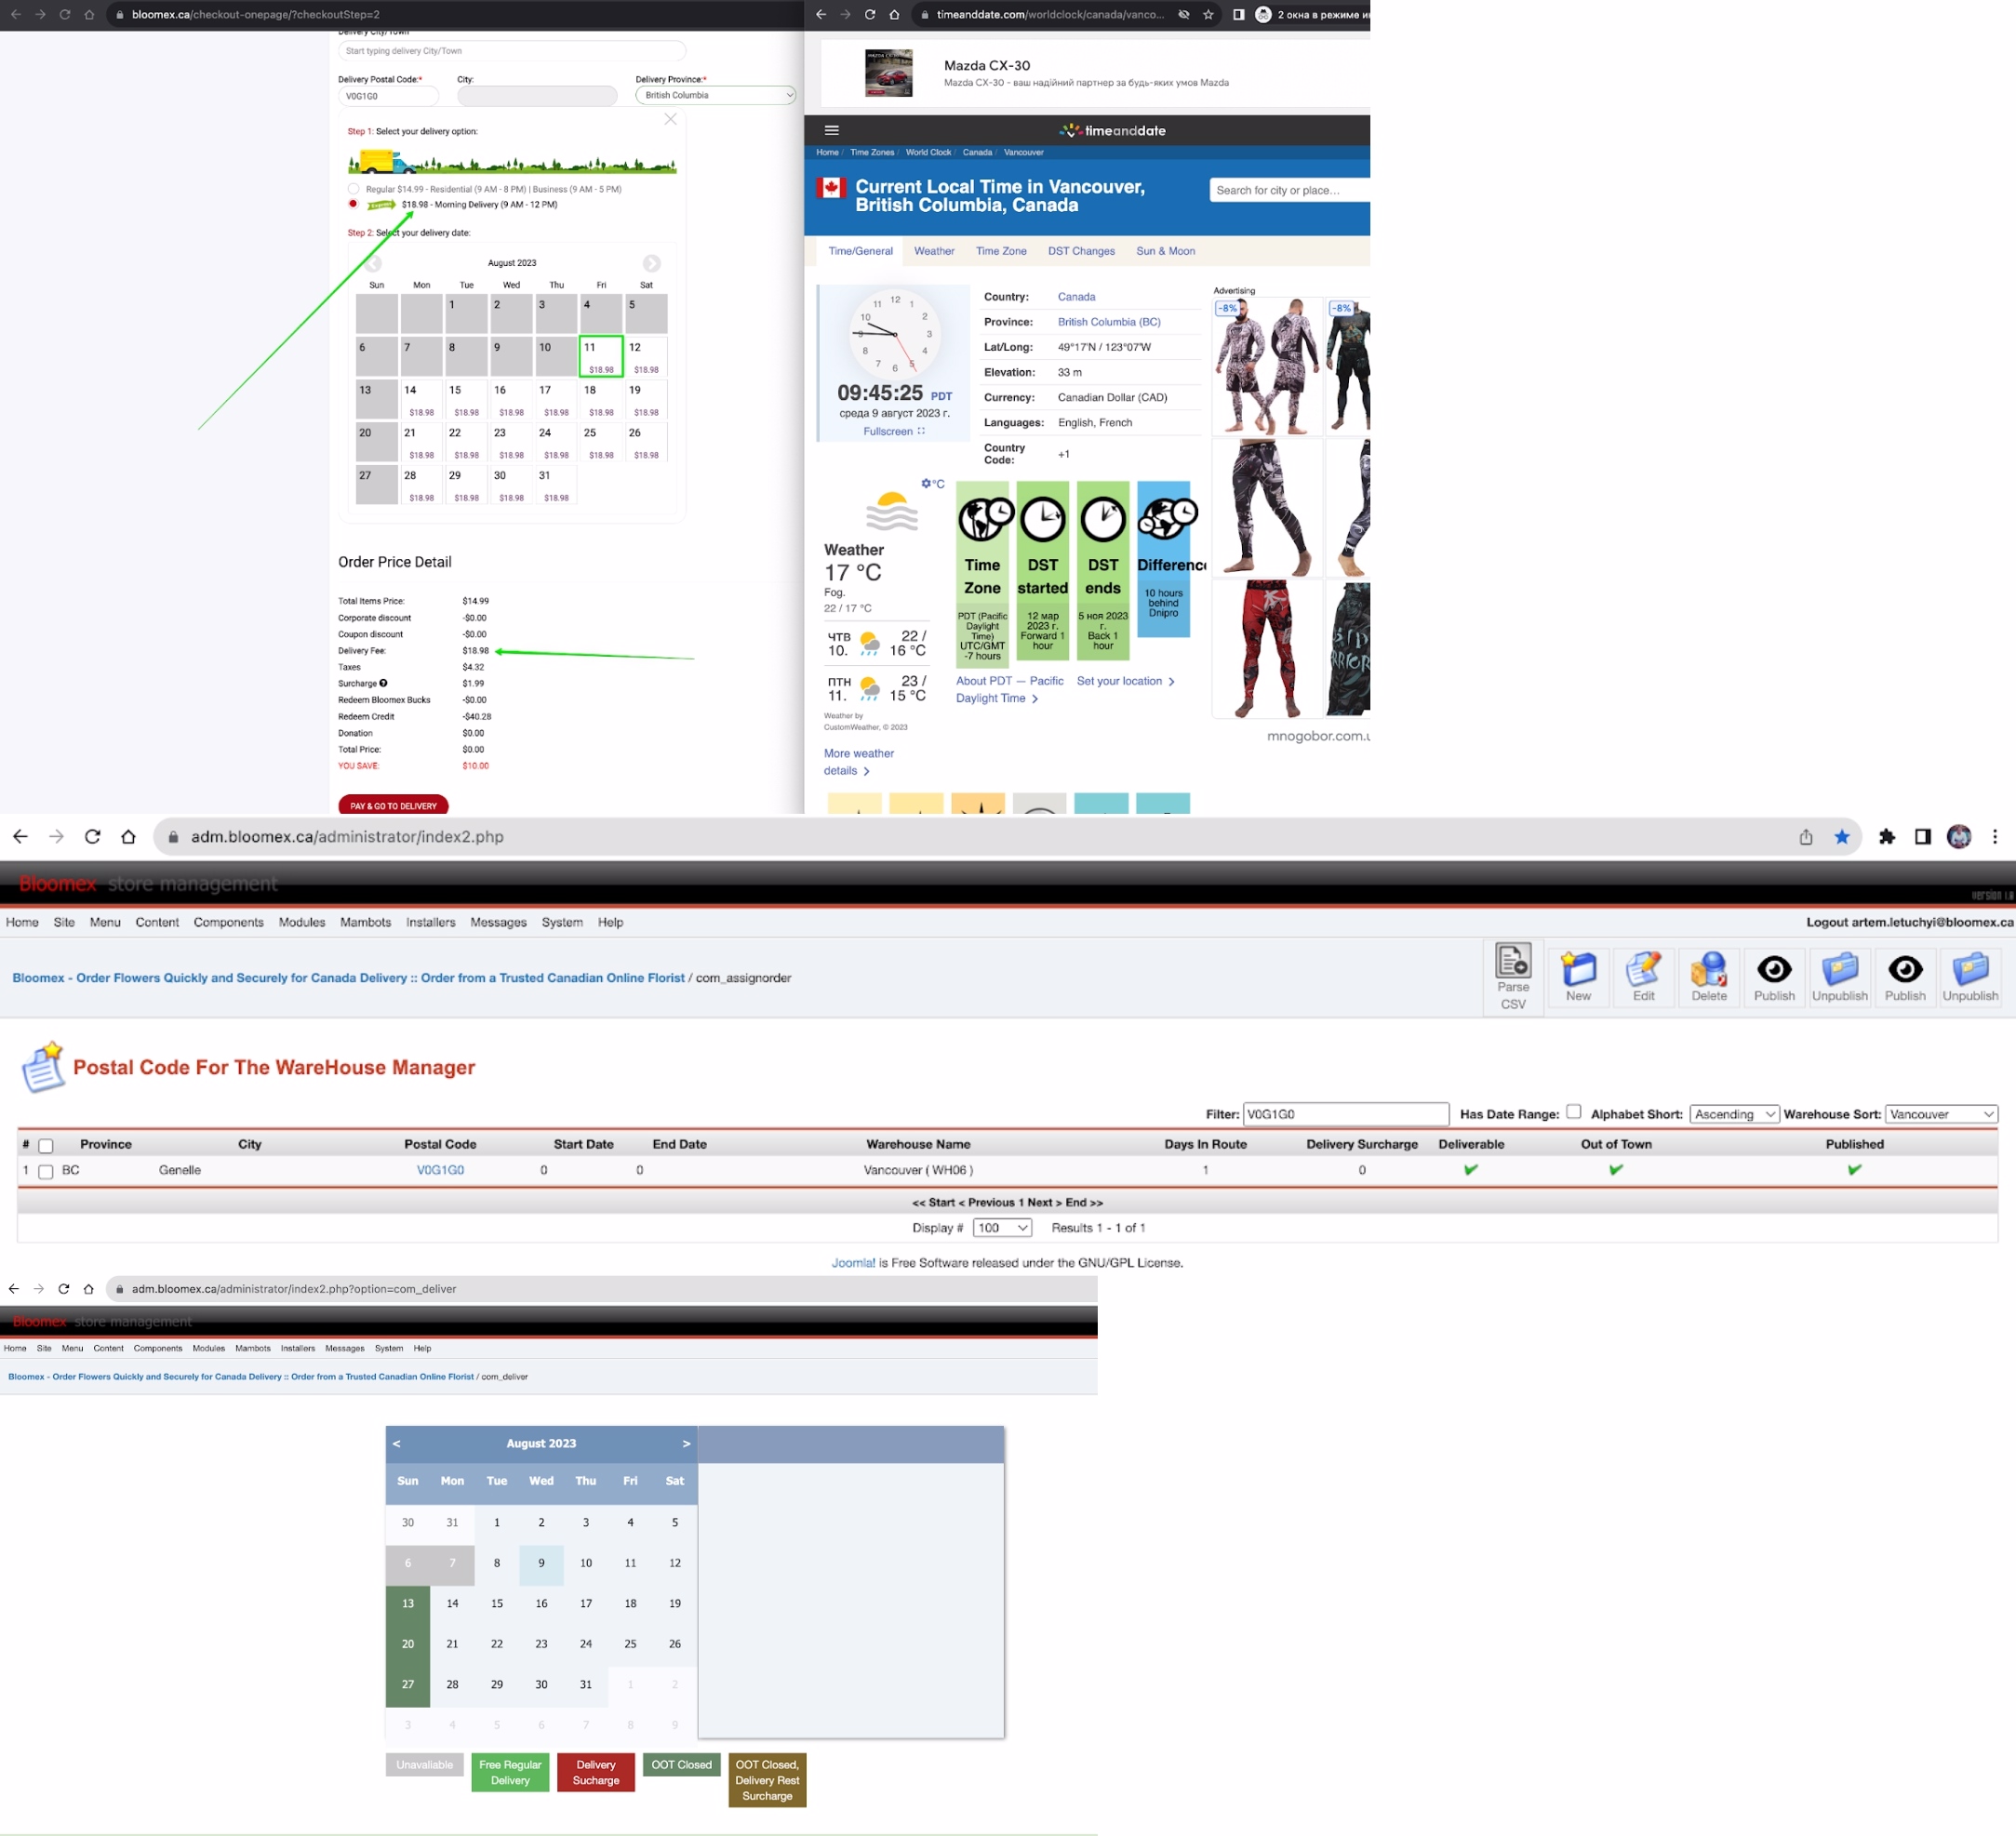Screen dimensions: 2016x1836
Task: Click the Difference globe clock tile
Action: tap(1164, 558)
